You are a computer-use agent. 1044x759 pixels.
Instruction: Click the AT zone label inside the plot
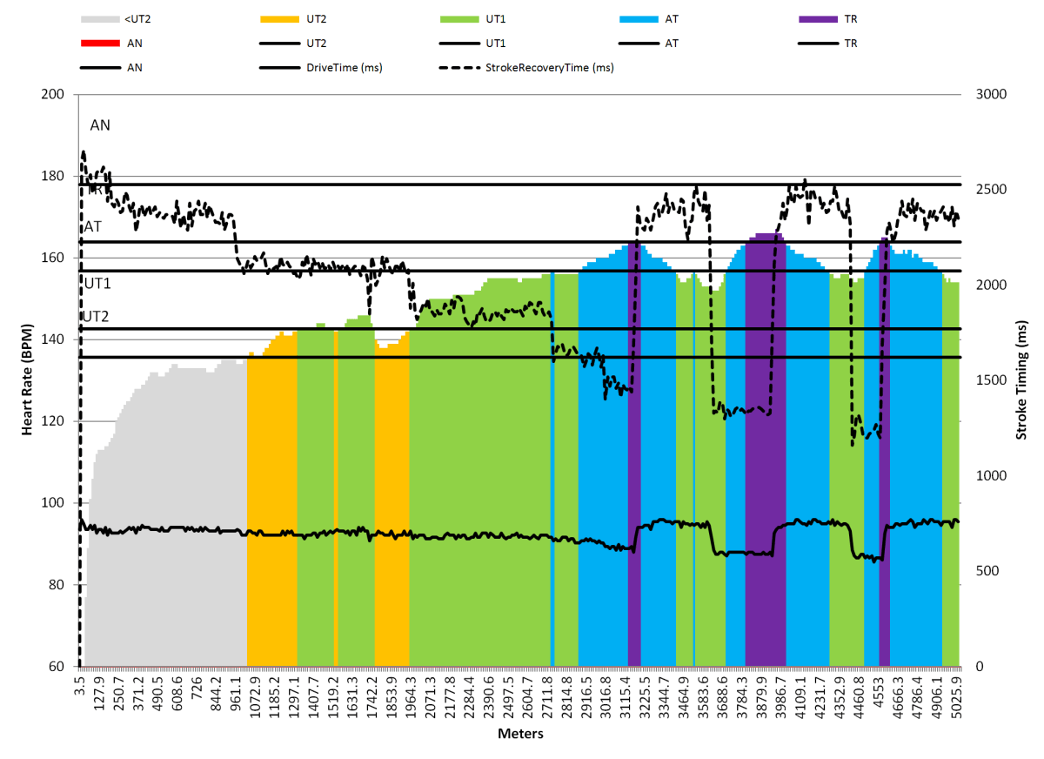93,226
